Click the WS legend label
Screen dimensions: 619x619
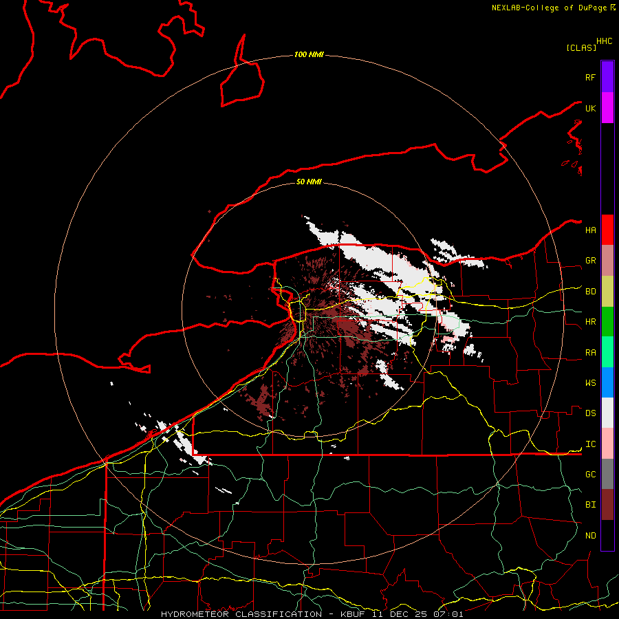(591, 382)
